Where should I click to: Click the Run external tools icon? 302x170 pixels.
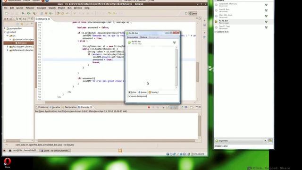pos(34,13)
